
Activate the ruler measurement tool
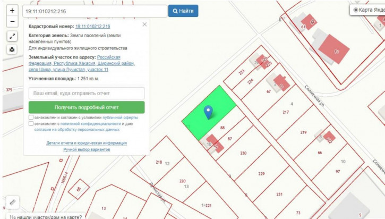(12, 203)
